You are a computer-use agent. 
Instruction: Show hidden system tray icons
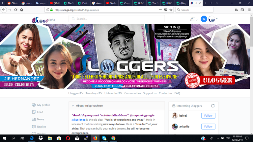[218, 138]
